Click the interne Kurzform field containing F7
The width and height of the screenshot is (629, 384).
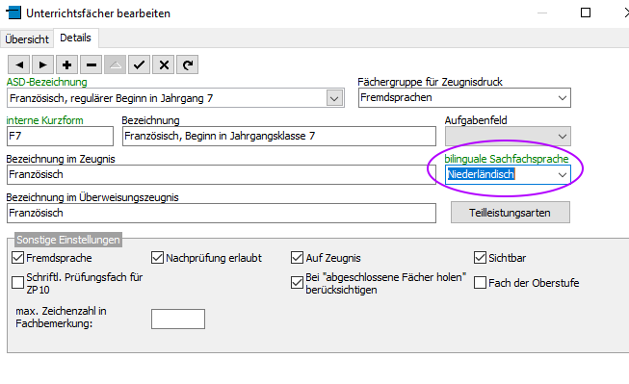[60, 137]
